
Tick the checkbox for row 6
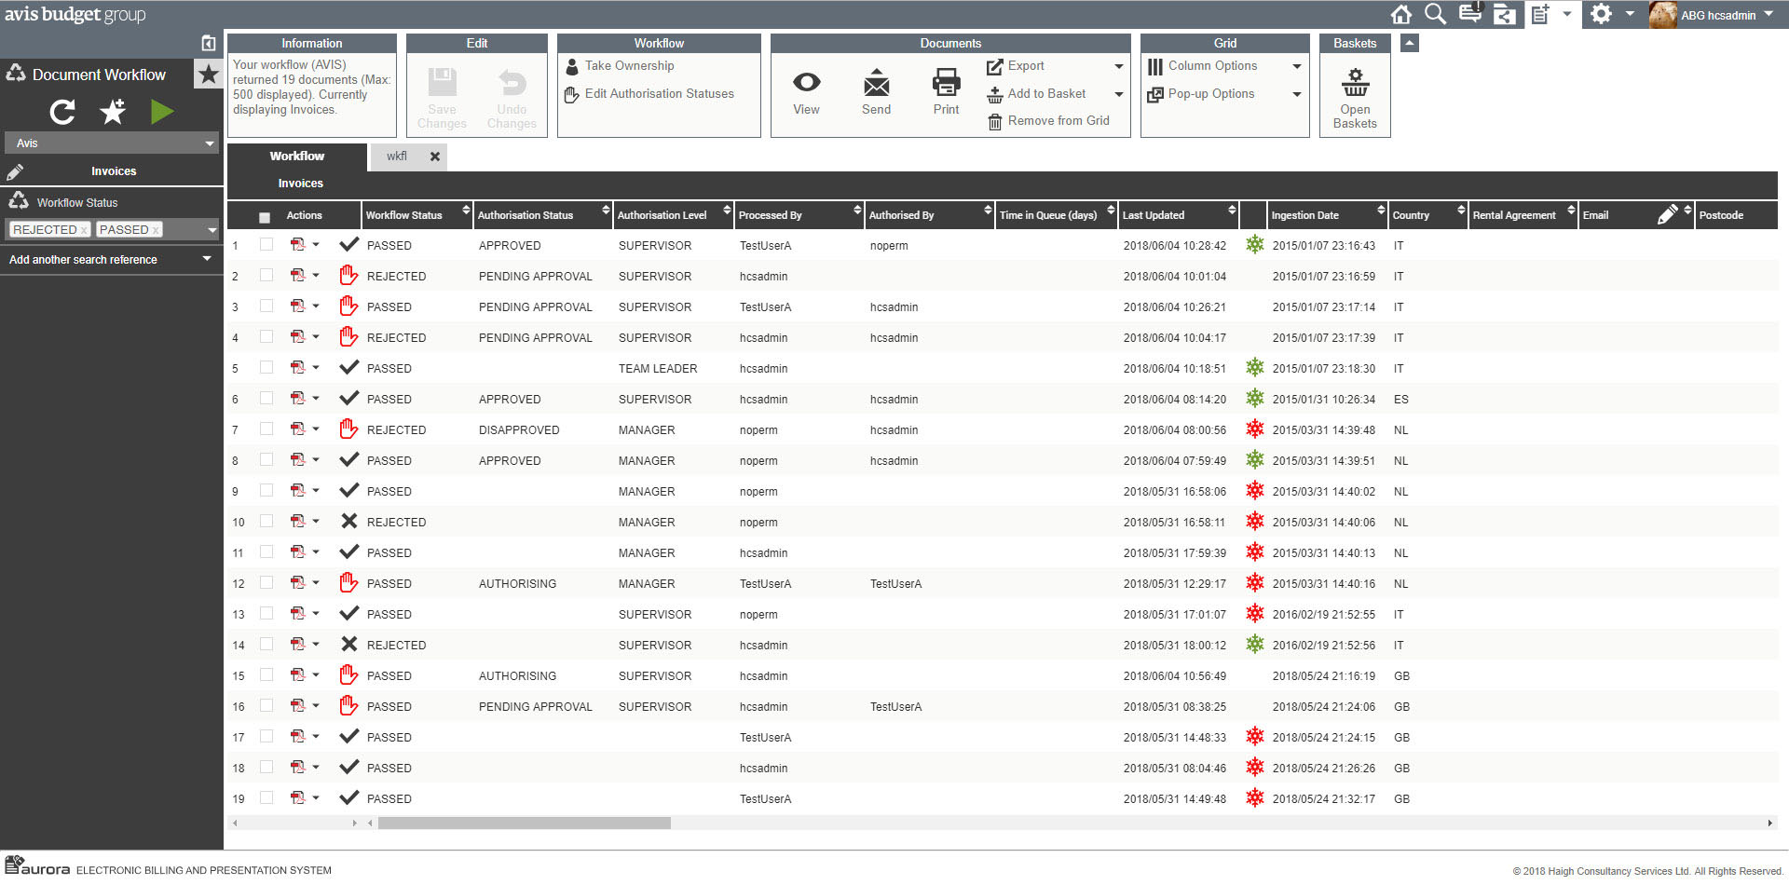[266, 398]
